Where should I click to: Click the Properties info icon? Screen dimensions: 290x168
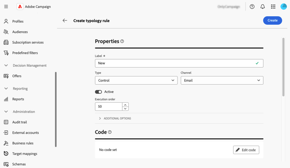click(x=122, y=41)
